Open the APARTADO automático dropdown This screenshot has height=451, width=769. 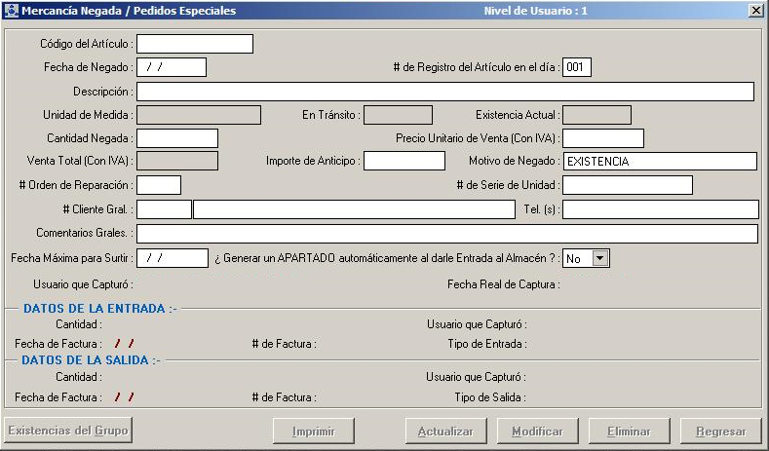(600, 258)
